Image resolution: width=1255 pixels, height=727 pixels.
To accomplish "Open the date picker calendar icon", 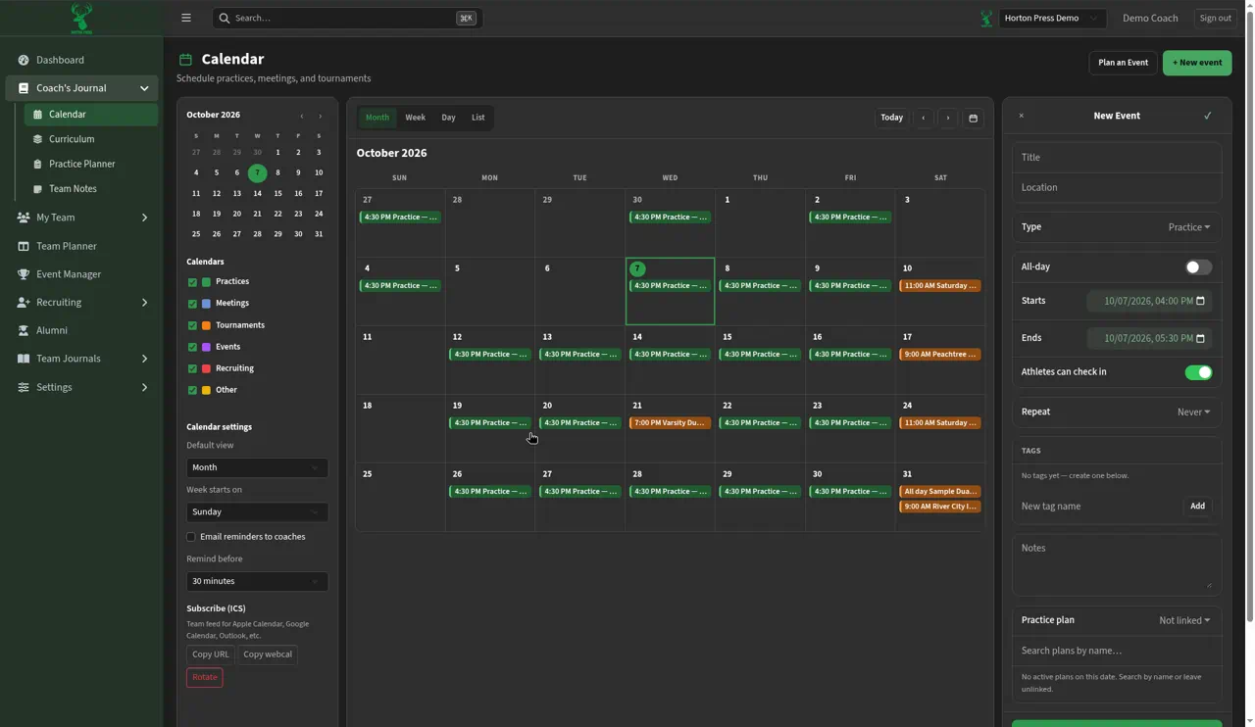I will [x=973, y=118].
